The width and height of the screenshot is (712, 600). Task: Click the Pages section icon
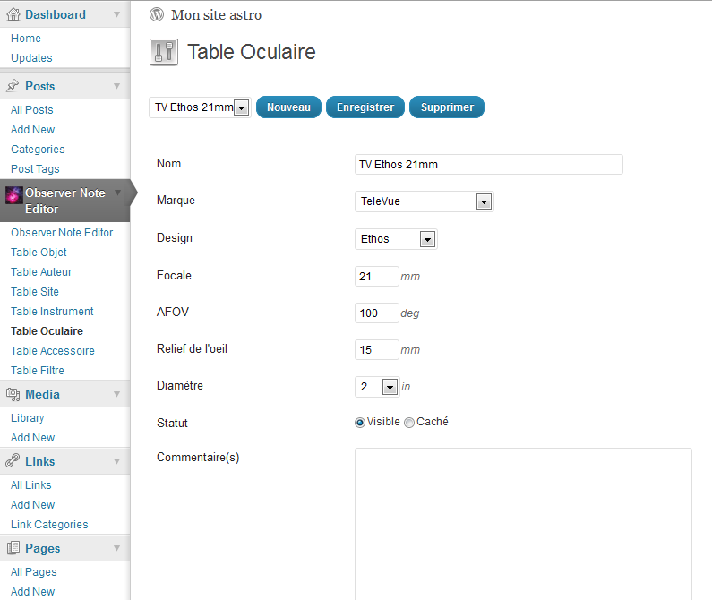point(13,548)
